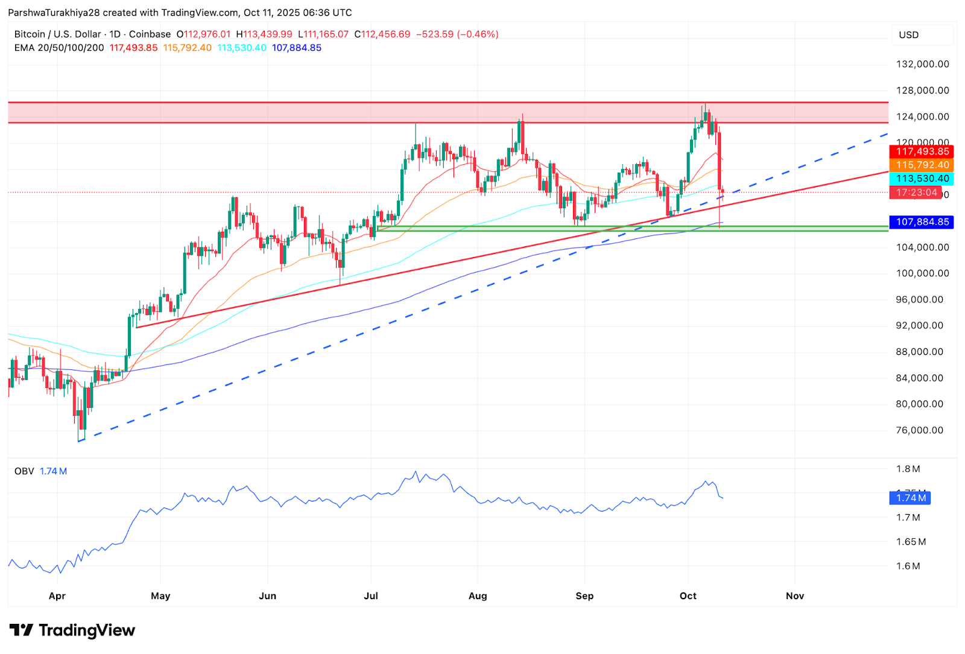Screen dimensions: 965x654
Task: Click the red 117,493.85 EMA price label
Action: 922,151
